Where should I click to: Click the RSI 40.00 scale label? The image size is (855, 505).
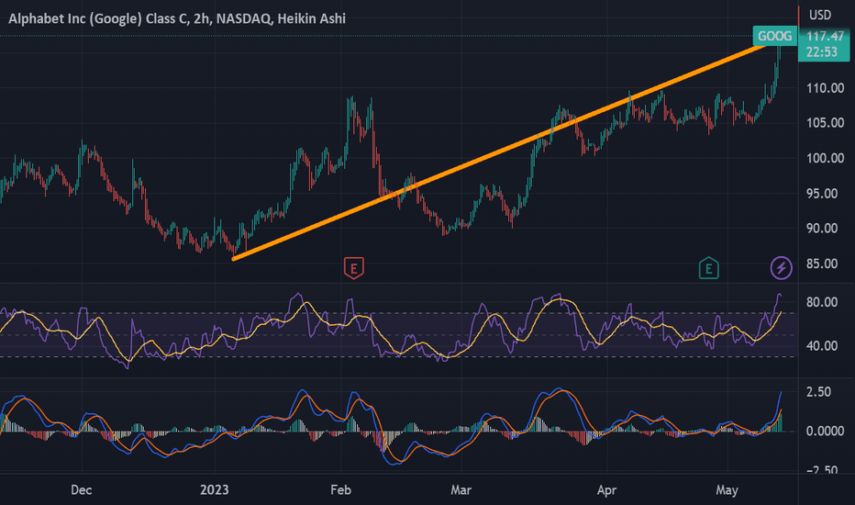[822, 345]
